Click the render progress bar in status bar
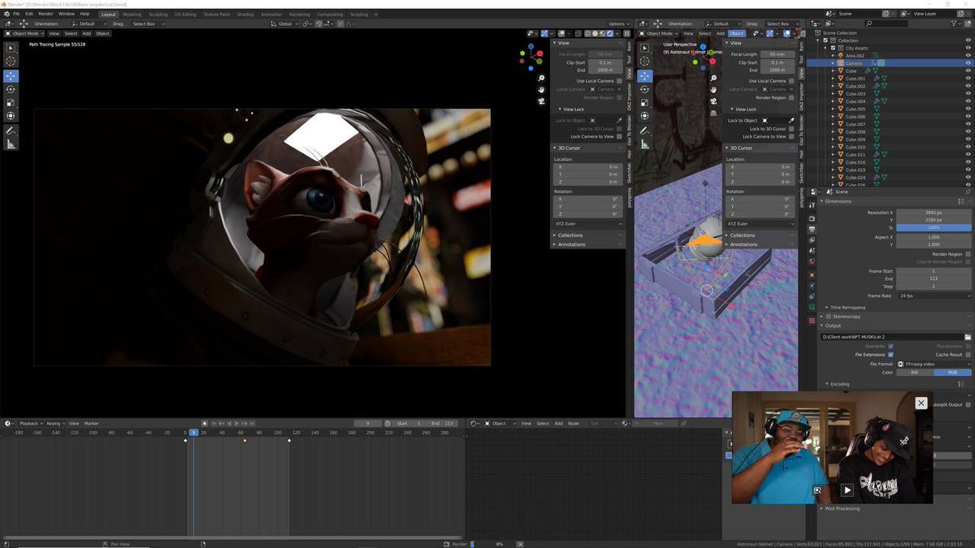 [x=491, y=544]
